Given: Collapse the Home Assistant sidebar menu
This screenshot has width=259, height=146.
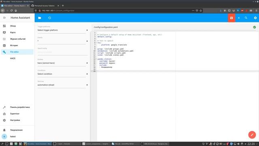Looking at the screenshot, I should tap(4, 18).
